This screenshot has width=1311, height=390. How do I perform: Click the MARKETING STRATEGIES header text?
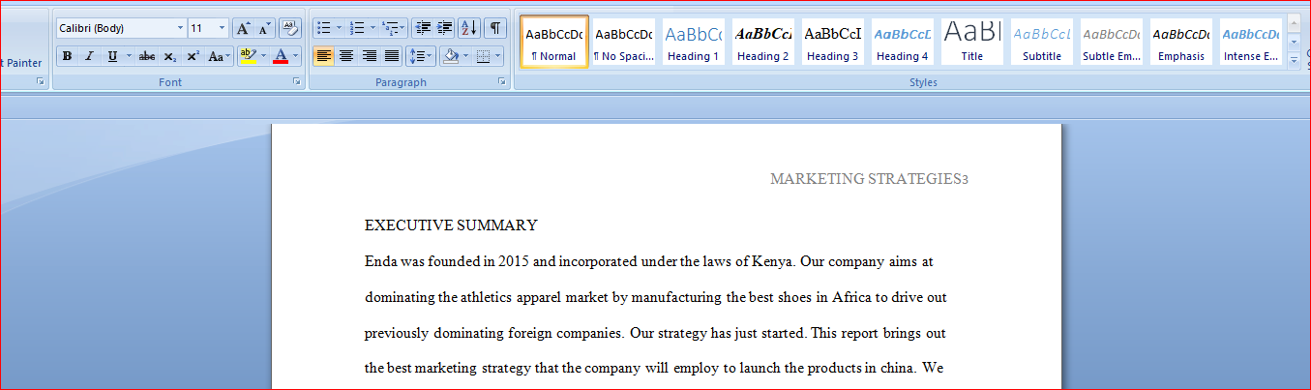tap(866, 179)
